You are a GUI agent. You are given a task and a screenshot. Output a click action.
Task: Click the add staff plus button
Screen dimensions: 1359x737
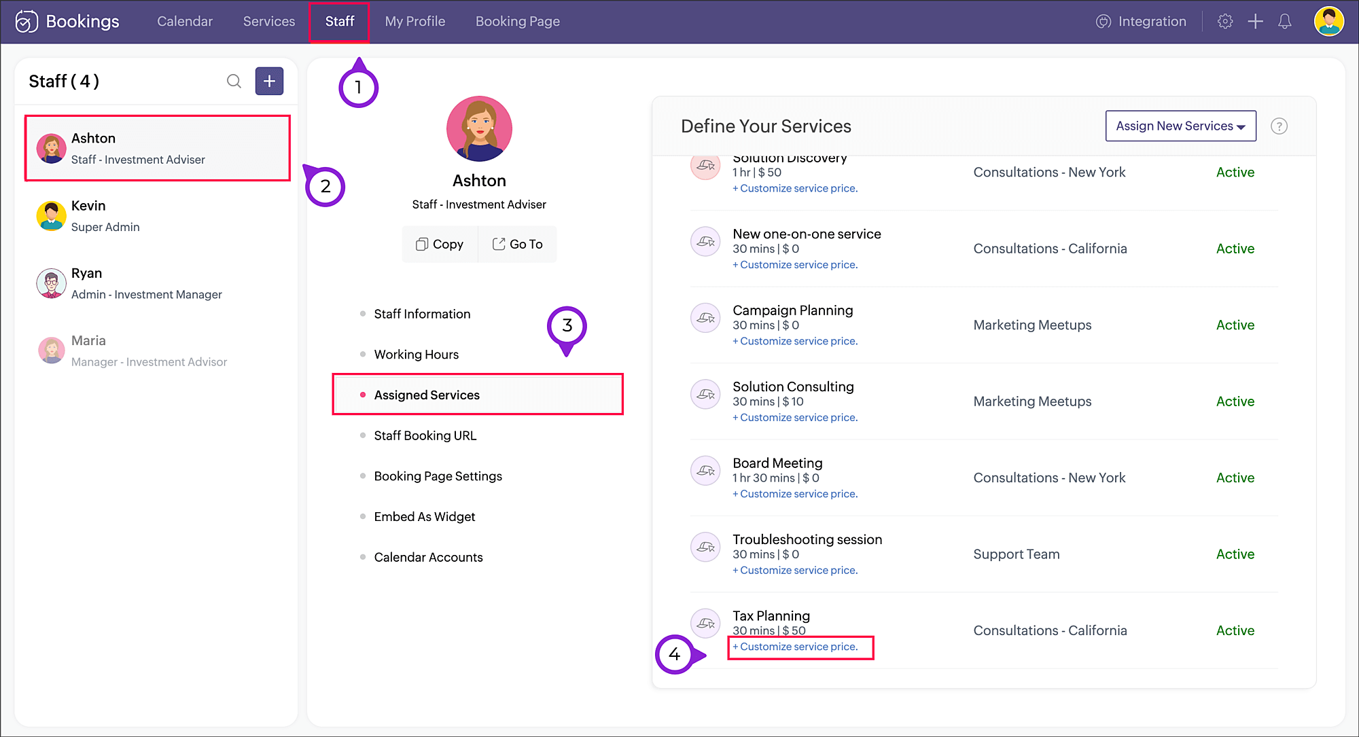coord(269,82)
